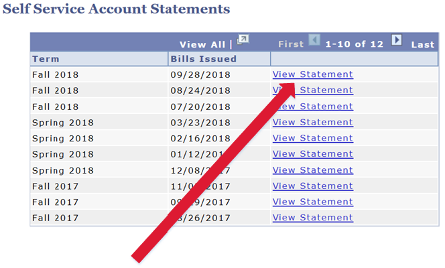The image size is (445, 268).
Task: Open the eighth row's View Statement link
Action: (312, 186)
